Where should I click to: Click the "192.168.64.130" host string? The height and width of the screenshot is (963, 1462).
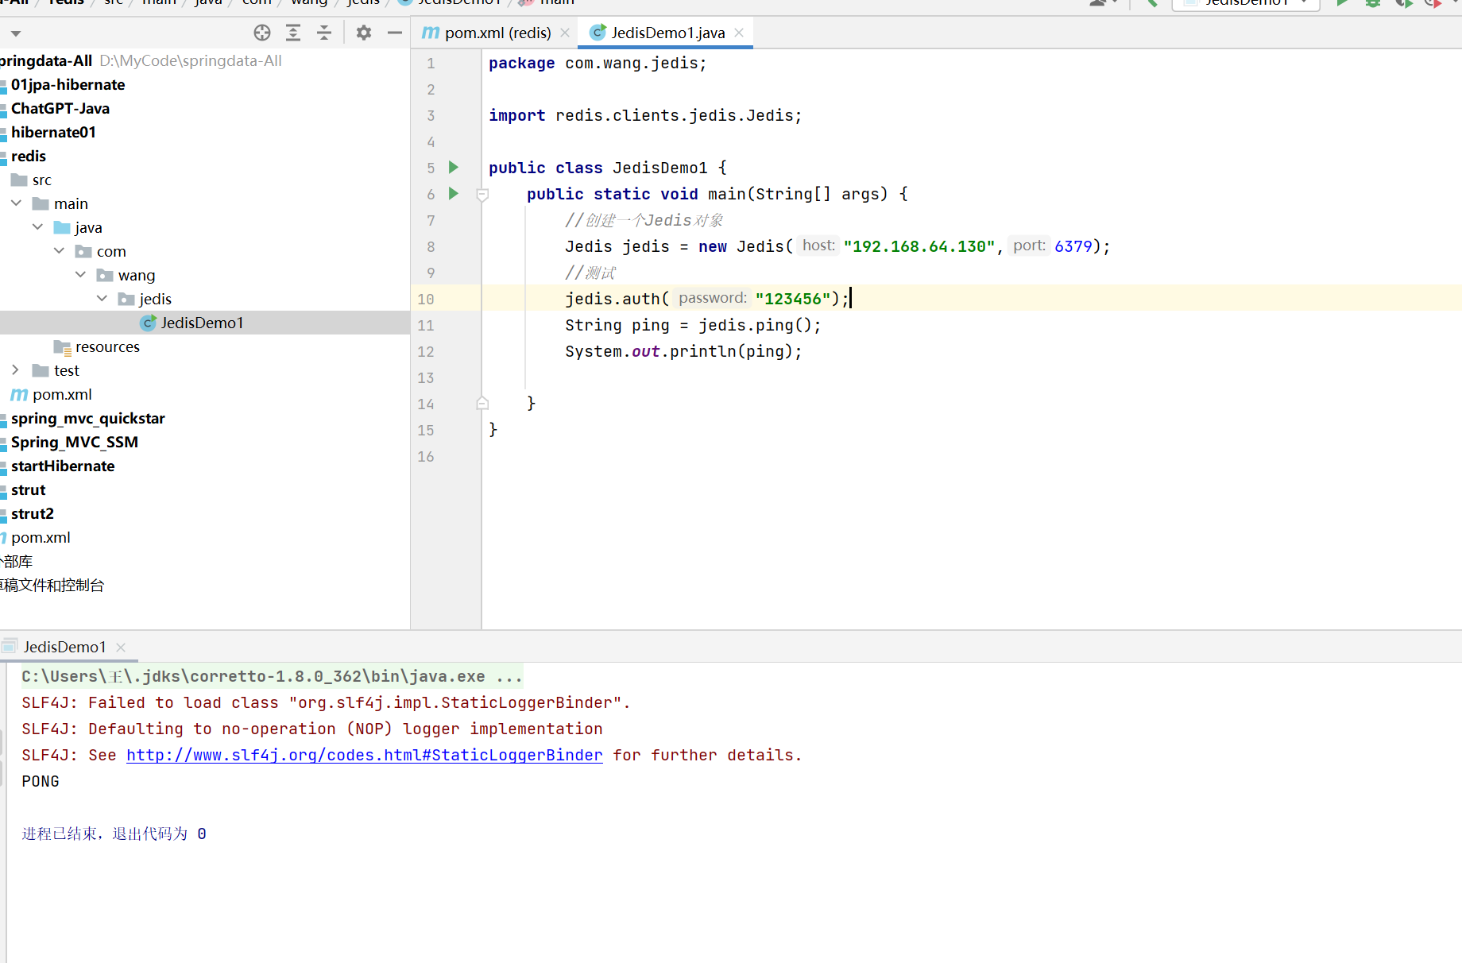919,246
